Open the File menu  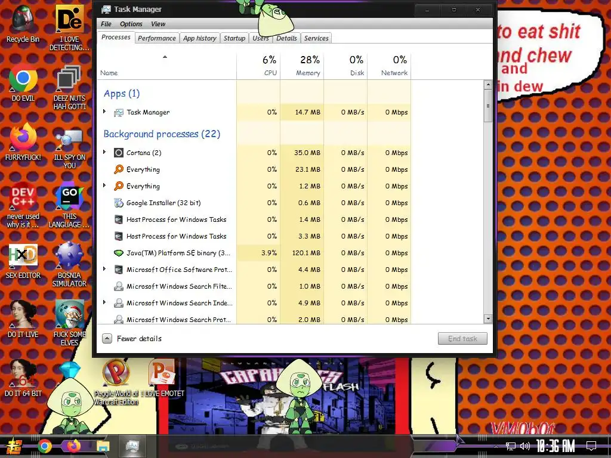(x=106, y=24)
